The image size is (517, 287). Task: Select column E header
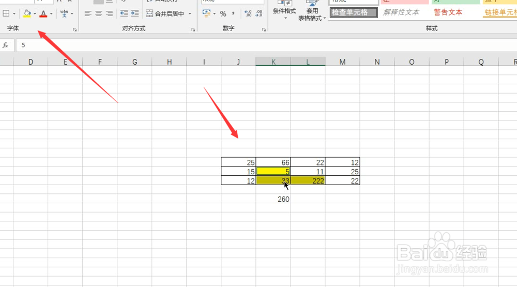click(x=65, y=62)
